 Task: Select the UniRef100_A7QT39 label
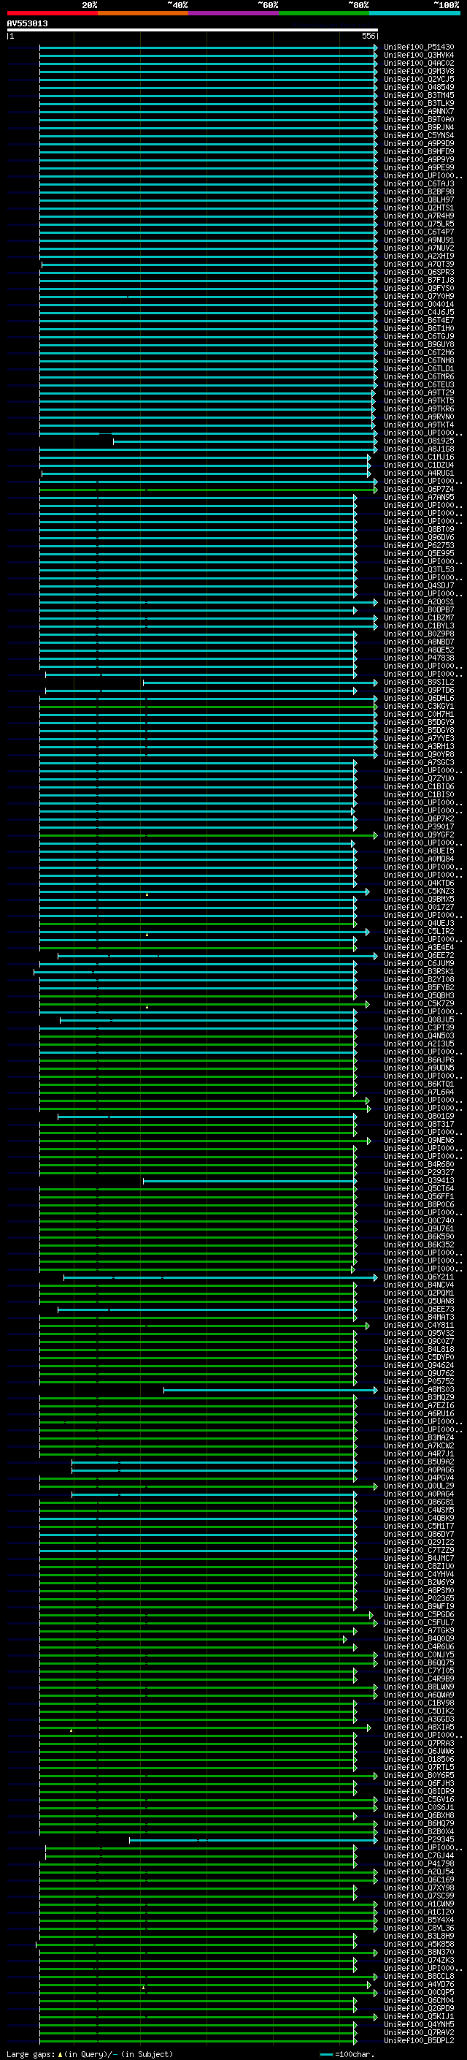(419, 264)
